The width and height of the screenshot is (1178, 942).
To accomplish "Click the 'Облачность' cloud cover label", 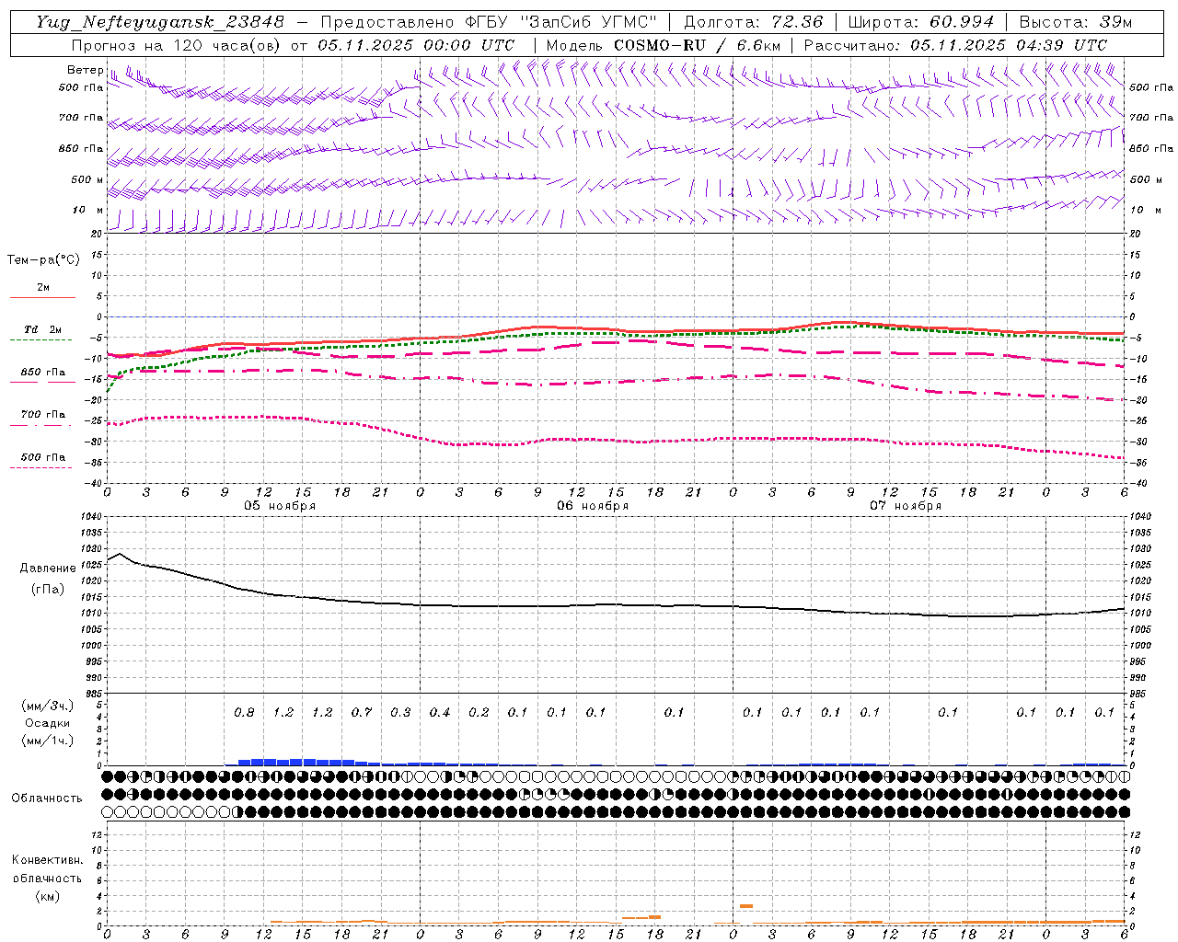I will coord(47,798).
